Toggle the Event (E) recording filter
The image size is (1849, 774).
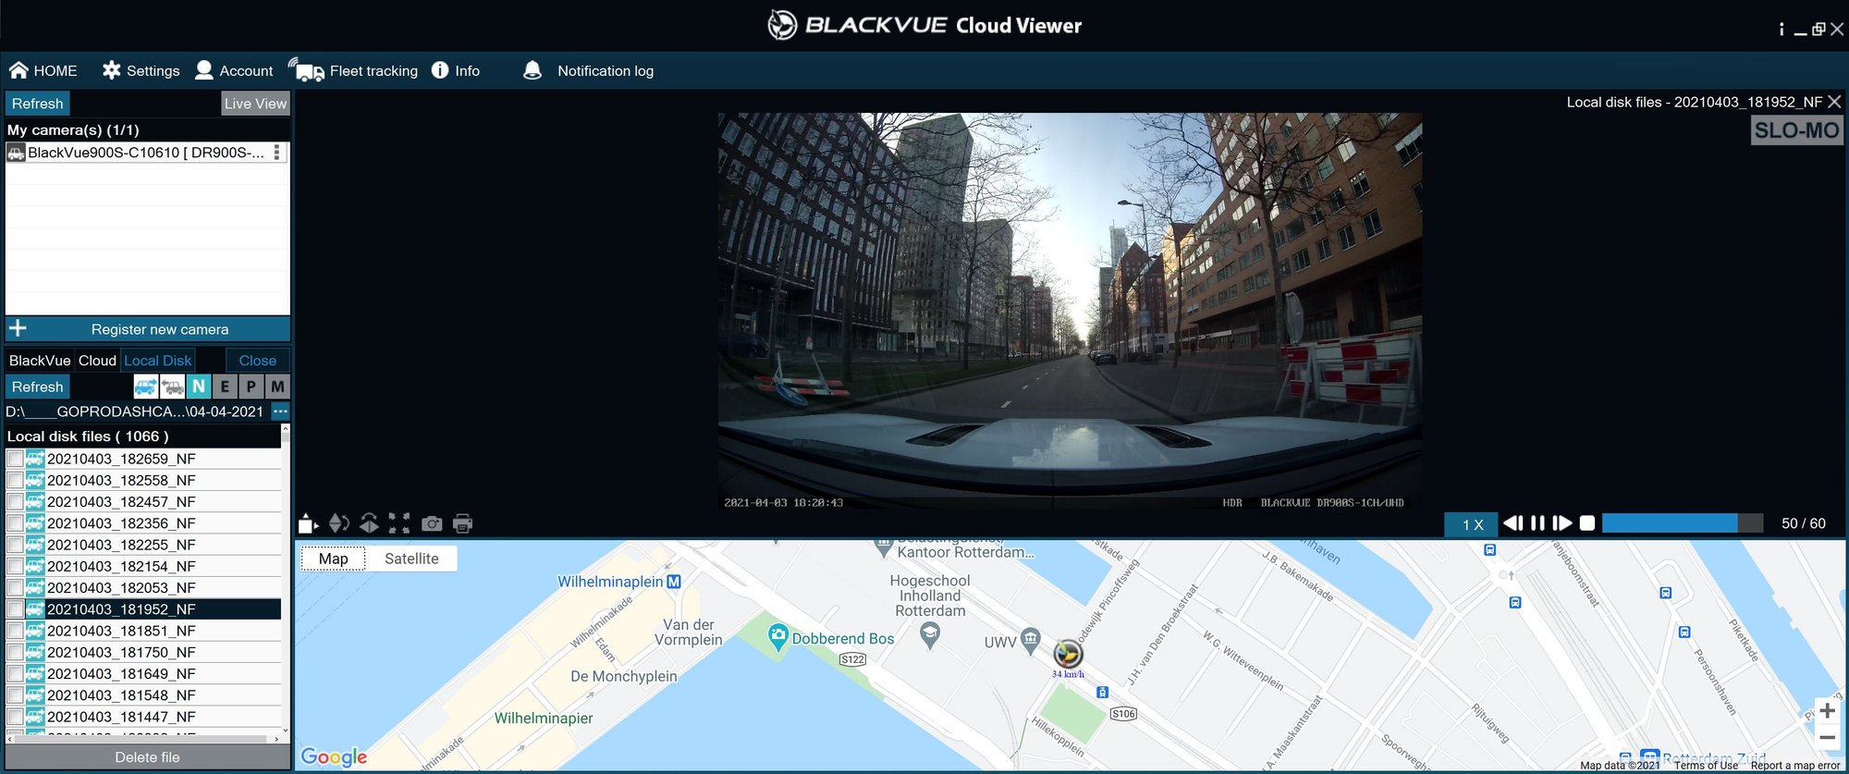click(x=225, y=387)
